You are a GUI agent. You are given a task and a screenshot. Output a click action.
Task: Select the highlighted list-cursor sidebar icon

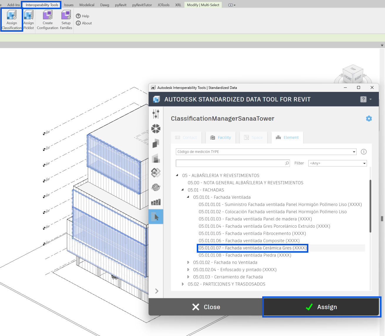coord(156,217)
